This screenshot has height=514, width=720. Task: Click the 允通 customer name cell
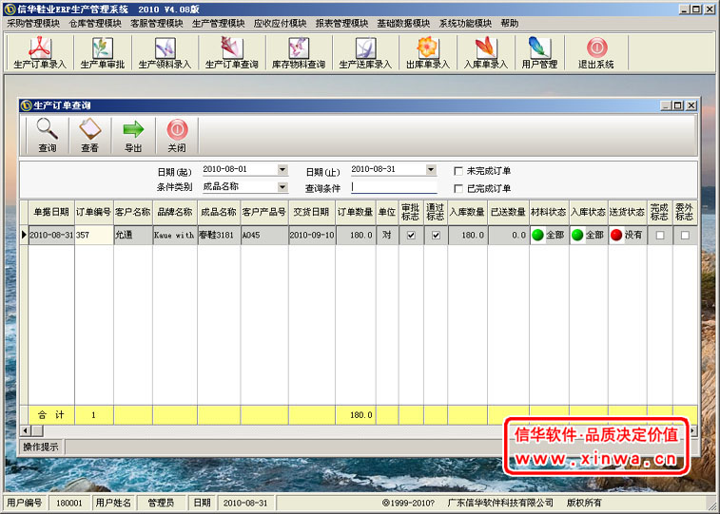point(133,236)
